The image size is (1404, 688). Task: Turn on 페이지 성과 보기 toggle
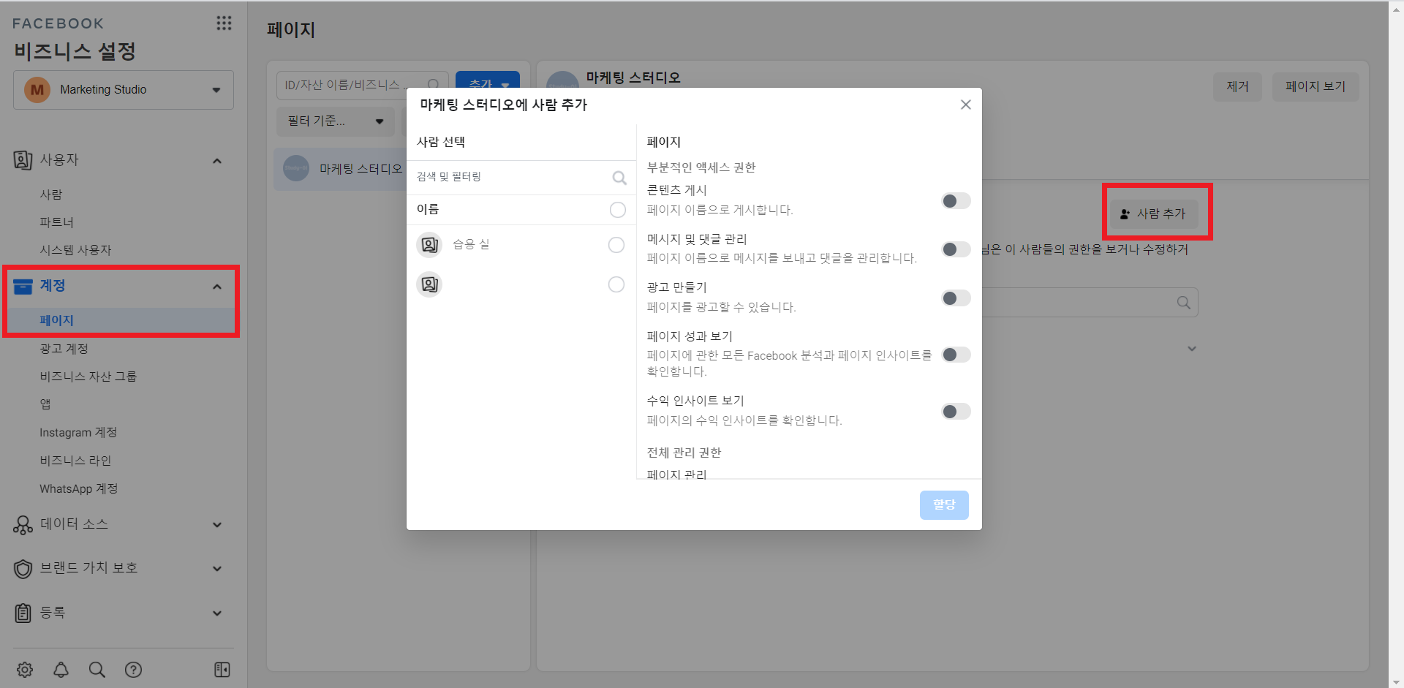pyautogui.click(x=956, y=355)
